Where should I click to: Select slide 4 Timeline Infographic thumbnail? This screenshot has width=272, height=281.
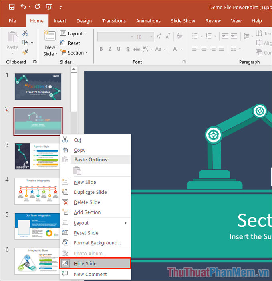(x=37, y=191)
